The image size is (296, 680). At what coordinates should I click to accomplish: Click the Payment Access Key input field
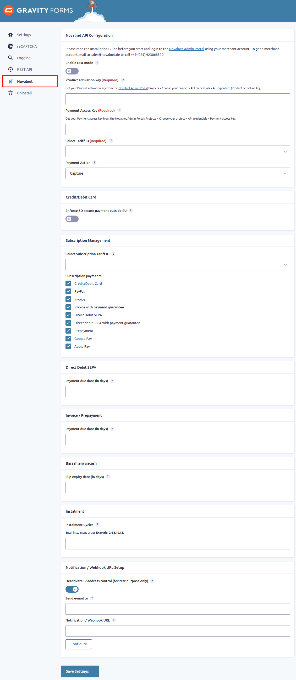coord(178,130)
